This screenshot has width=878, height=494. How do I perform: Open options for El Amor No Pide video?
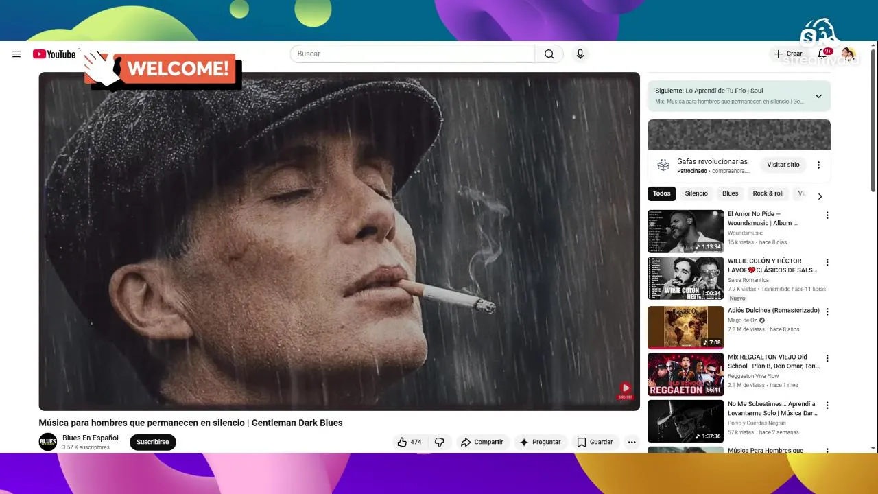click(827, 215)
